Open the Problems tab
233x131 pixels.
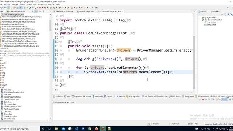(58, 96)
